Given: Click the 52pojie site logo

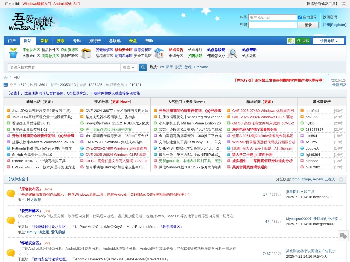Looking at the screenshot, I should pos(32,22).
